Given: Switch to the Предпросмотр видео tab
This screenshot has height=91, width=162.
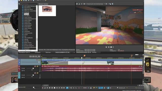Looking at the screenshot, I should point(82,52).
